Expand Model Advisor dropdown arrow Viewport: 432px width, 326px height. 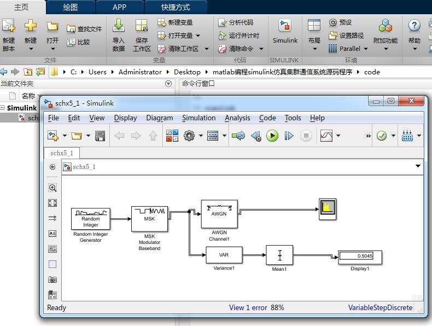(393, 136)
